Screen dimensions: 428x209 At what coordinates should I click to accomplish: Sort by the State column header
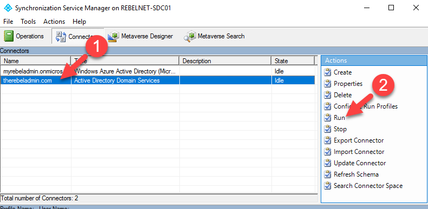tap(293, 61)
